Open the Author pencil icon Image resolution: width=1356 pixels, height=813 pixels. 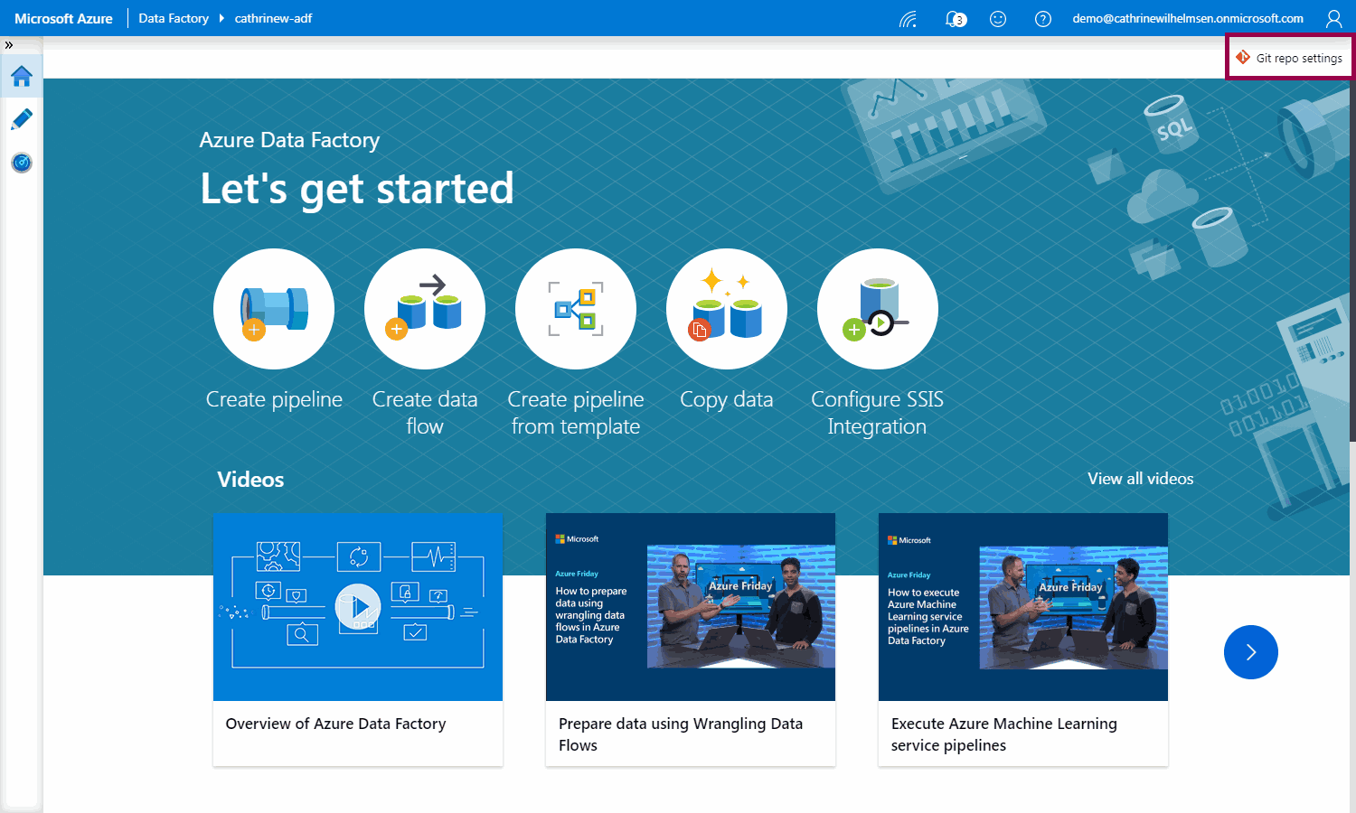(22, 119)
